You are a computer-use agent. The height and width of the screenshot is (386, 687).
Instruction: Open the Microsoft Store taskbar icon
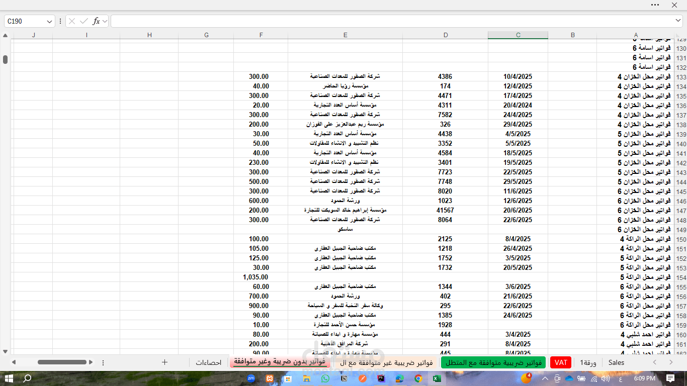pos(288,378)
